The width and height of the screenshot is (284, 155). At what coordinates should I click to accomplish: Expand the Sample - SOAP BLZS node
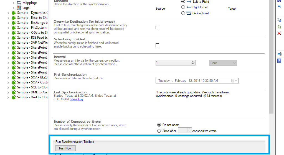(x=8, y=78)
